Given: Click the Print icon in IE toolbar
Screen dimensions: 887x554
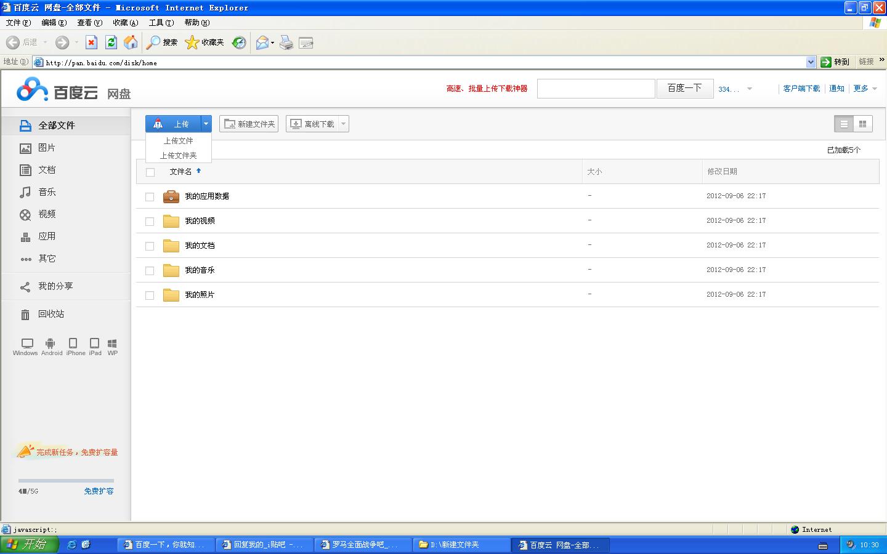Looking at the screenshot, I should tap(286, 42).
